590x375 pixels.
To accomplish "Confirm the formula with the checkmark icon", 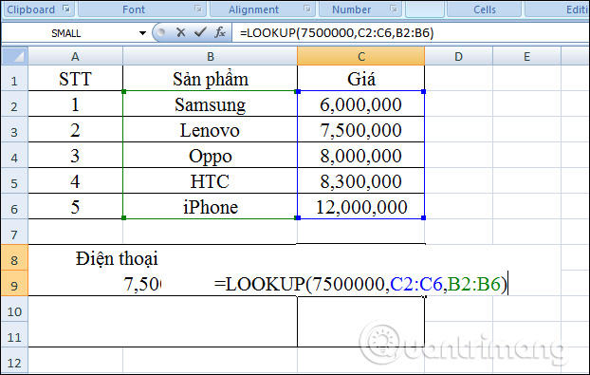I will [200, 33].
